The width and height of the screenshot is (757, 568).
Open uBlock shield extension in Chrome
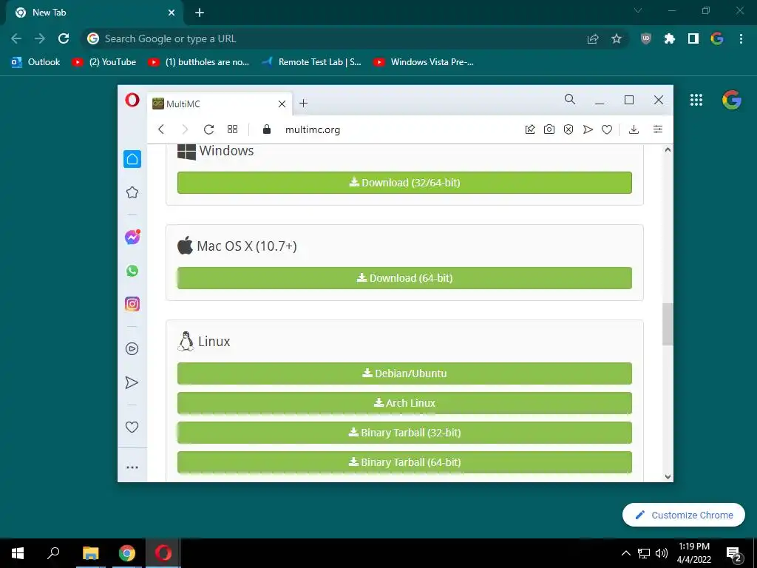tap(646, 38)
